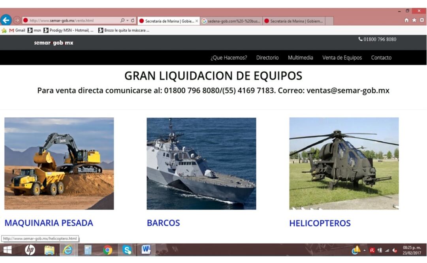Open the address bar search options arrow
The width and height of the screenshot is (427, 263).
click(127, 21)
